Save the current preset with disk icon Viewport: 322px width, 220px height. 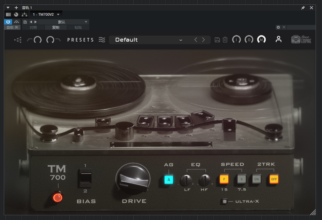(217, 40)
